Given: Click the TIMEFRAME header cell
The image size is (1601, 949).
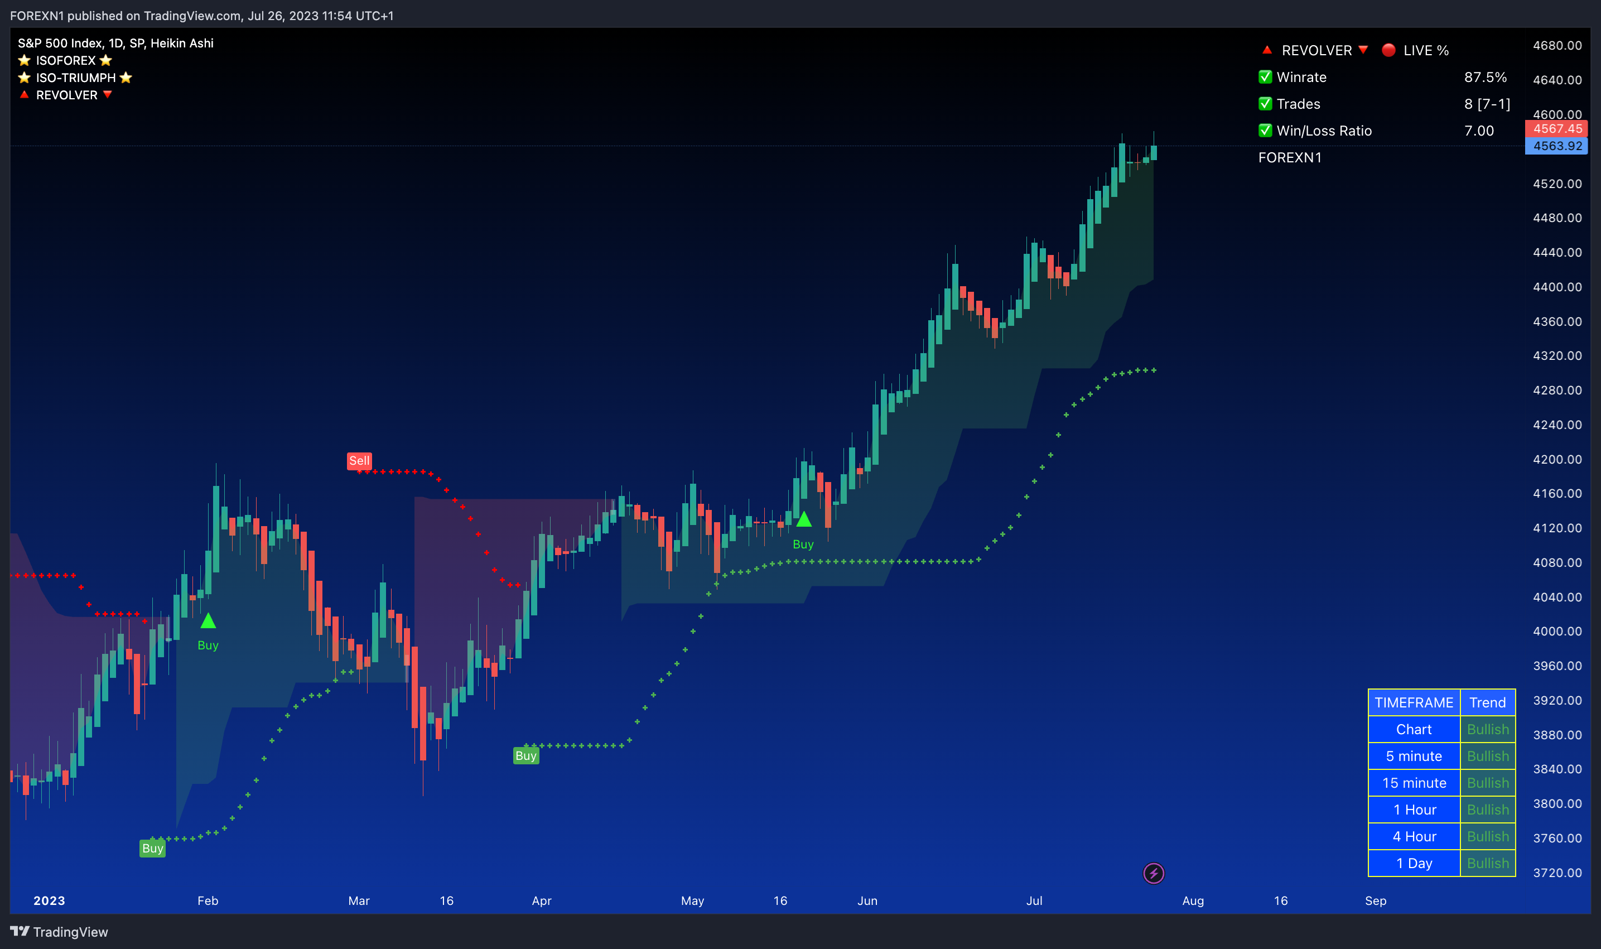Looking at the screenshot, I should coord(1414,702).
